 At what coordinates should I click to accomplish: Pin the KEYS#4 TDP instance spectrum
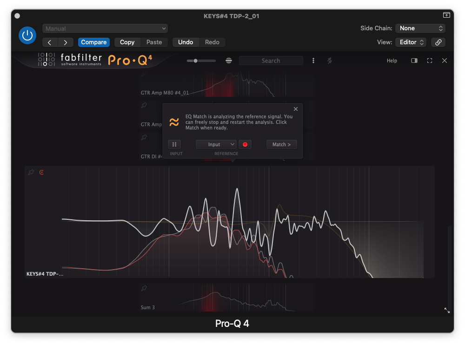pos(31,172)
